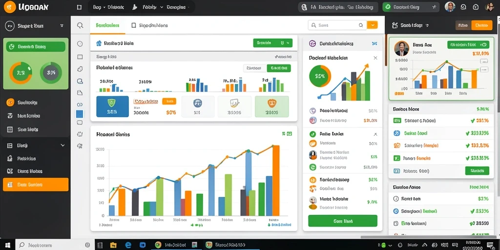Select the green right segment of the chart toggle
500x250 pixels.
click(x=279, y=68)
